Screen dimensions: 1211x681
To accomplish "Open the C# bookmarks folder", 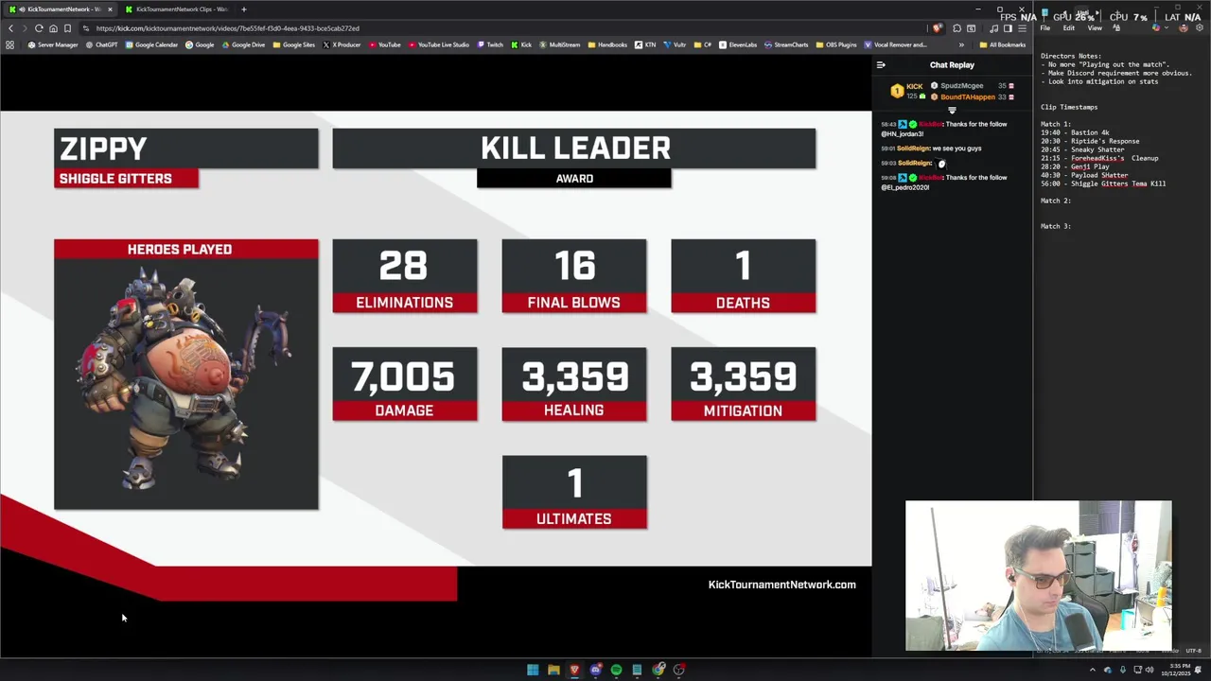I will 702,44.
